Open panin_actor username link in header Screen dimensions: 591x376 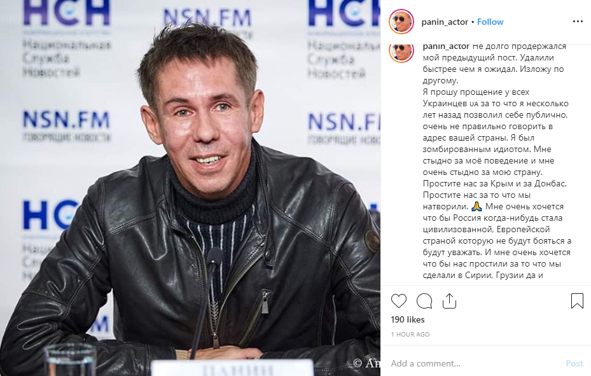coord(445,22)
